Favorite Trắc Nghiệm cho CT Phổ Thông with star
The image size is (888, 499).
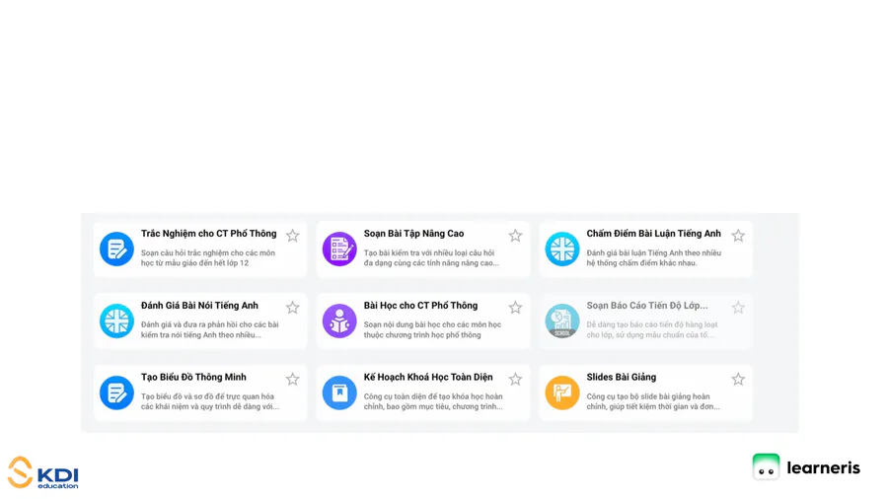coord(293,236)
